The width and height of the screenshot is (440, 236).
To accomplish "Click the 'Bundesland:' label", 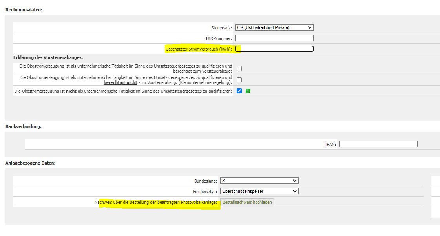I will tap(206, 181).
